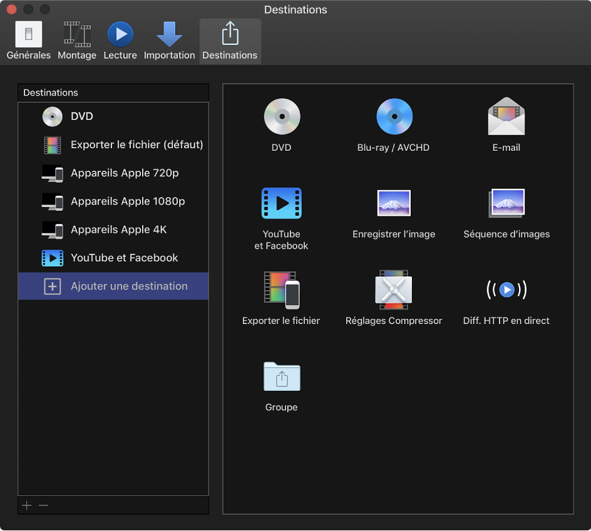Select YouTube et Facebook icon in grid
The image size is (591, 531).
pyautogui.click(x=282, y=203)
